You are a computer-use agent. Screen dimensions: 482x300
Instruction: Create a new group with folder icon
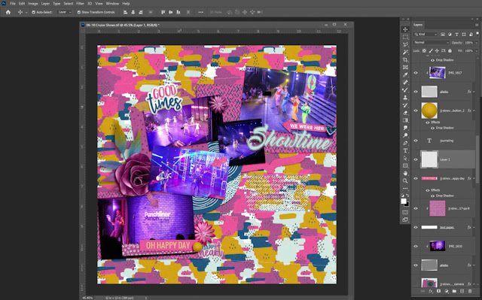454,291
